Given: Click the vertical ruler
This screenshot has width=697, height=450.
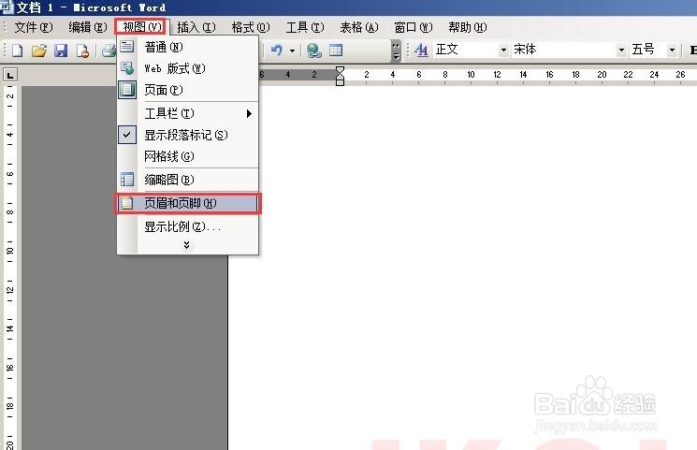Looking at the screenshot, I should point(10,267).
